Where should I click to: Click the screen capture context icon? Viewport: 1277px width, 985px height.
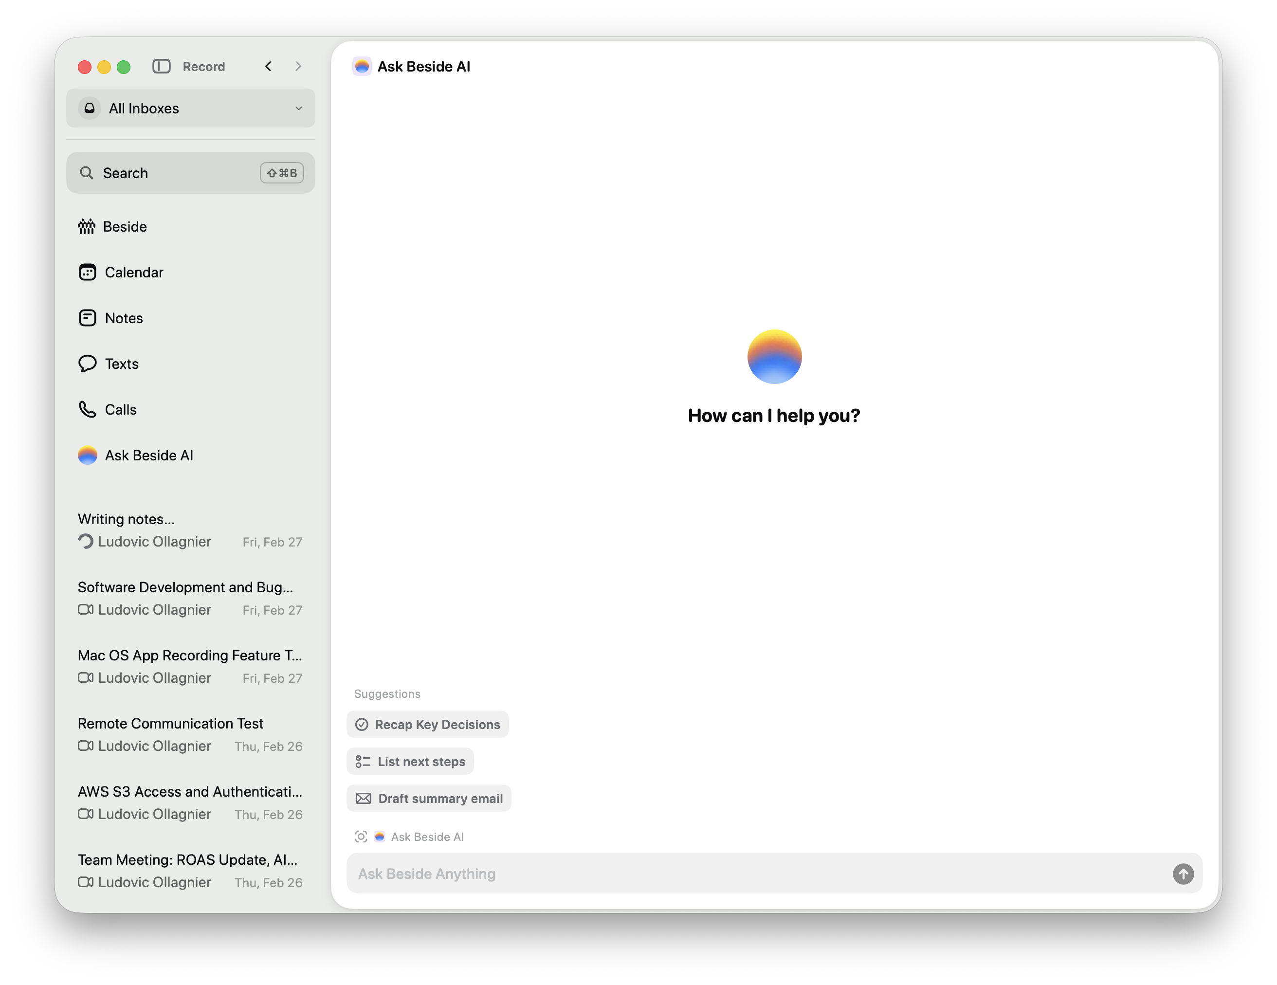[x=362, y=837]
